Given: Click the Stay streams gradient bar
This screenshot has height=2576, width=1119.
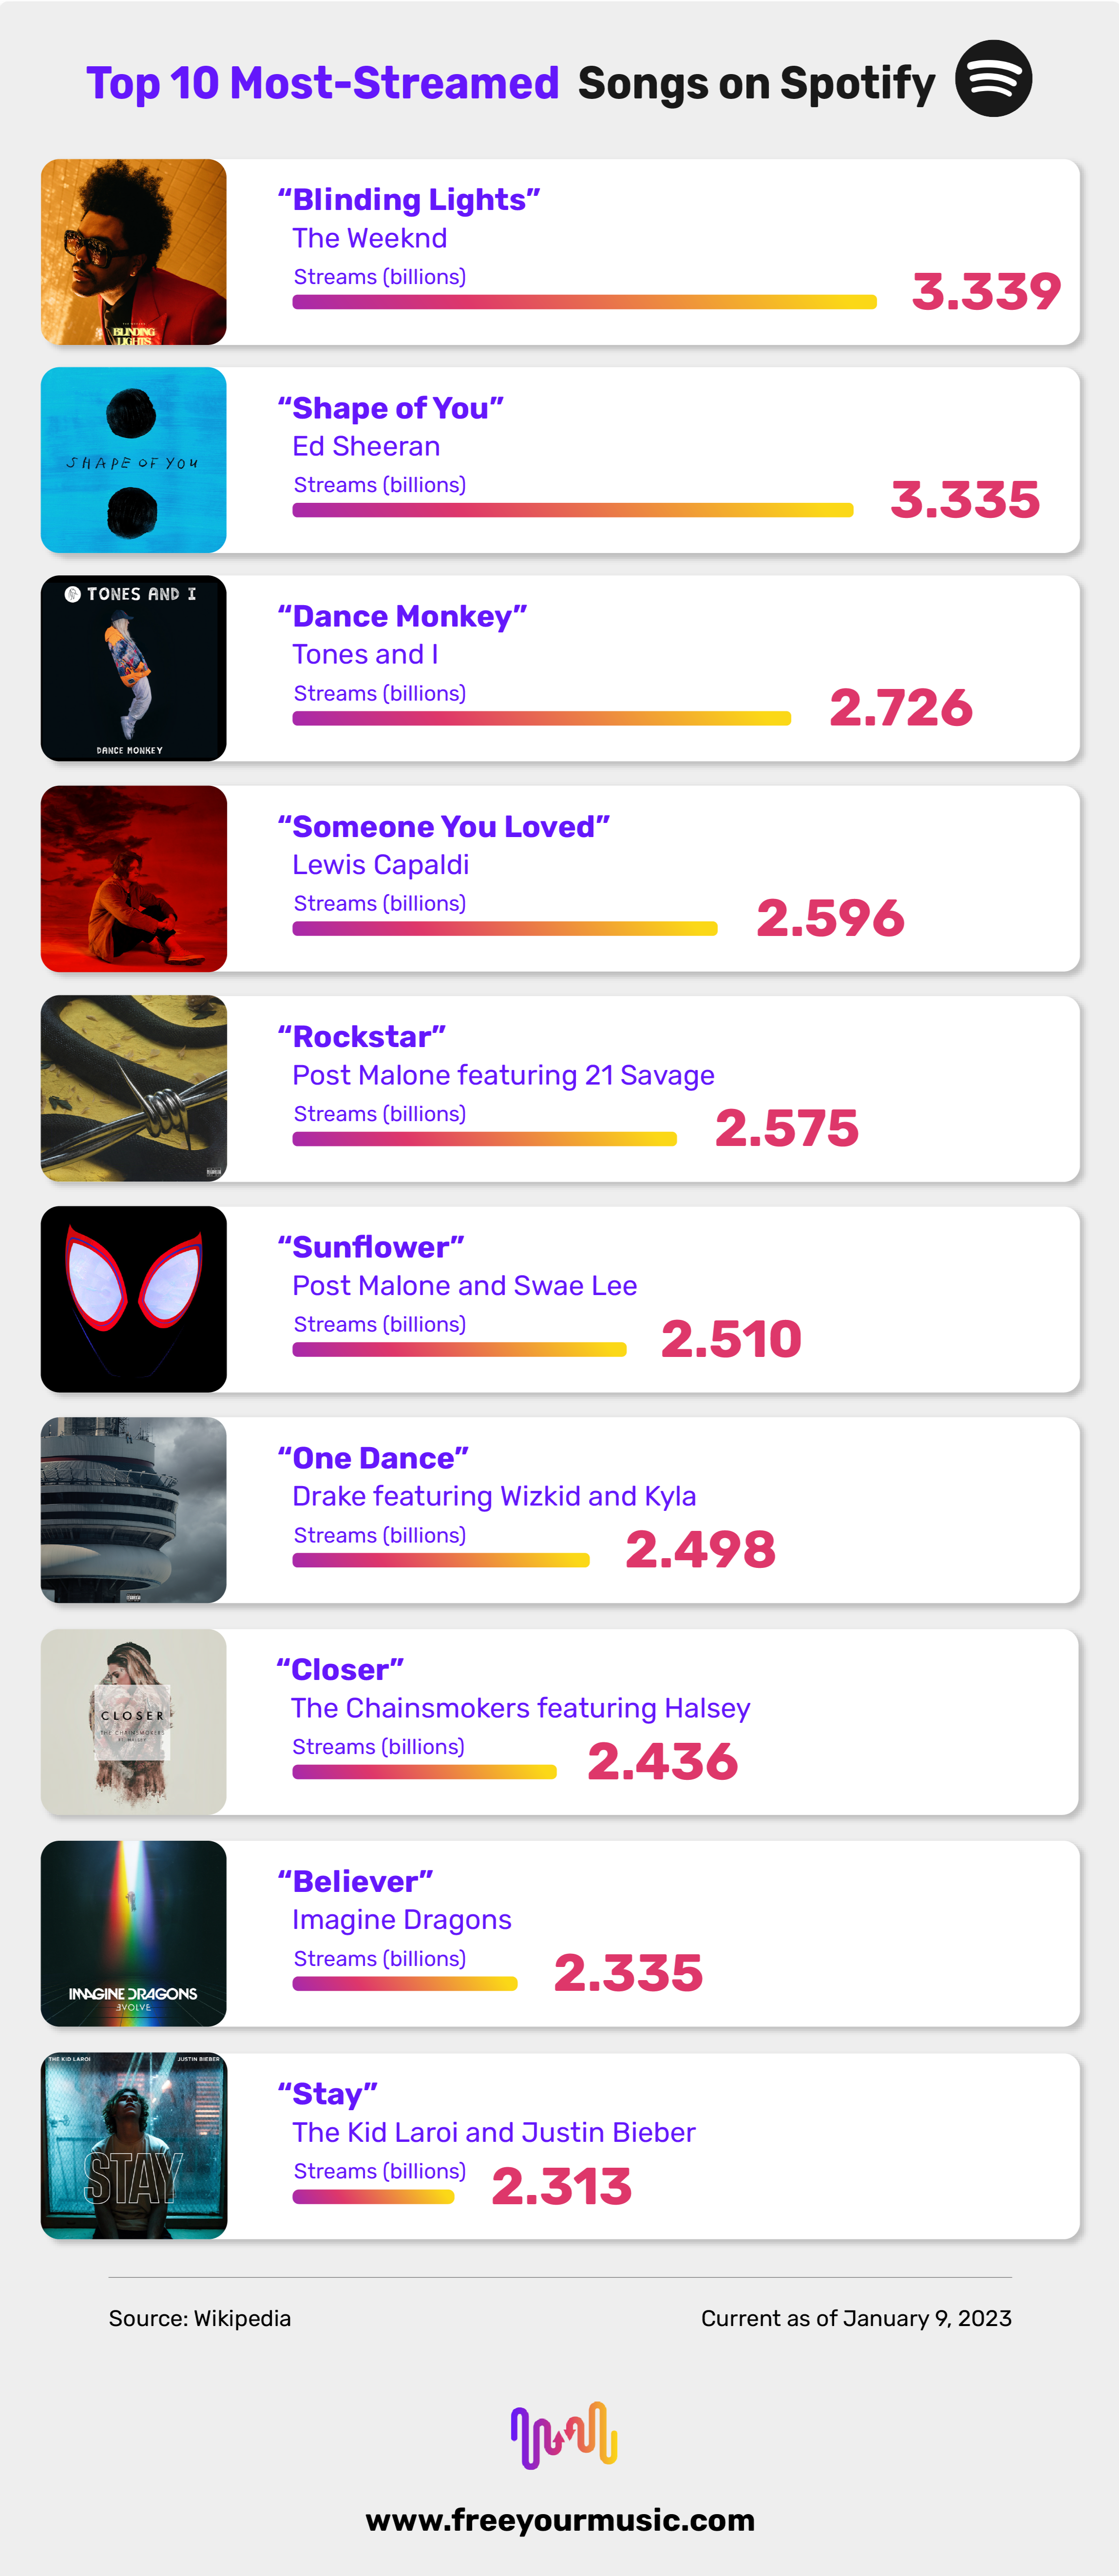Looking at the screenshot, I should (x=373, y=2197).
